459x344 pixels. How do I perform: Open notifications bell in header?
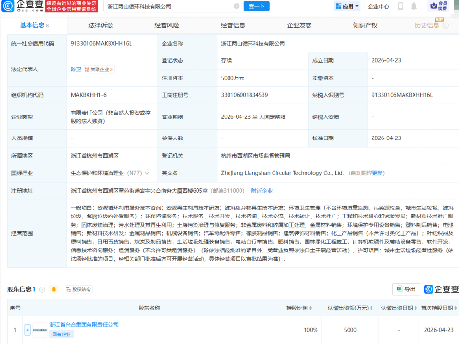pos(414,6)
